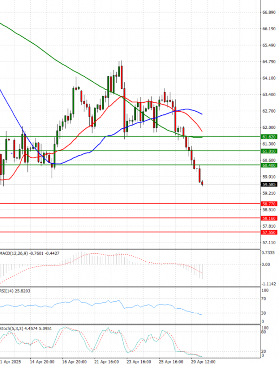Click the RSI 30 level scale value

(x=264, y=313)
